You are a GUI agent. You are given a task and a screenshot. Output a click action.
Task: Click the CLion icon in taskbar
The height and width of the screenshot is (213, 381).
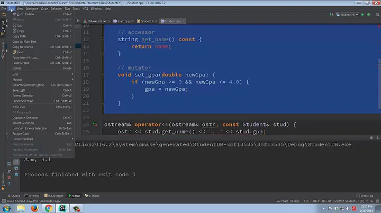point(62,208)
